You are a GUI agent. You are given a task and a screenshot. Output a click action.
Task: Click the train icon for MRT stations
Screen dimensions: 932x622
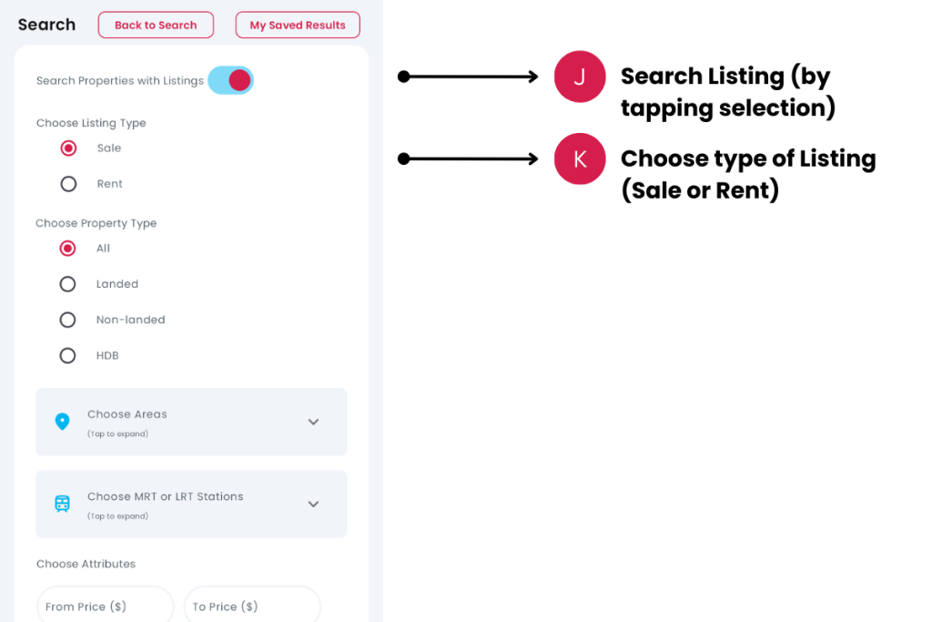[x=62, y=504]
